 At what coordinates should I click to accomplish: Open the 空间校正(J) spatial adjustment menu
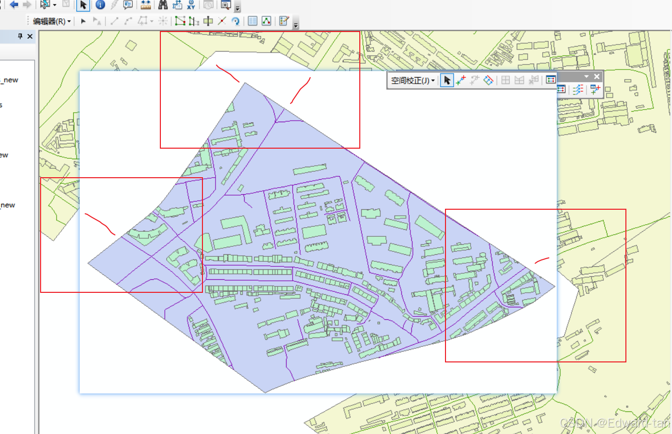coord(413,81)
